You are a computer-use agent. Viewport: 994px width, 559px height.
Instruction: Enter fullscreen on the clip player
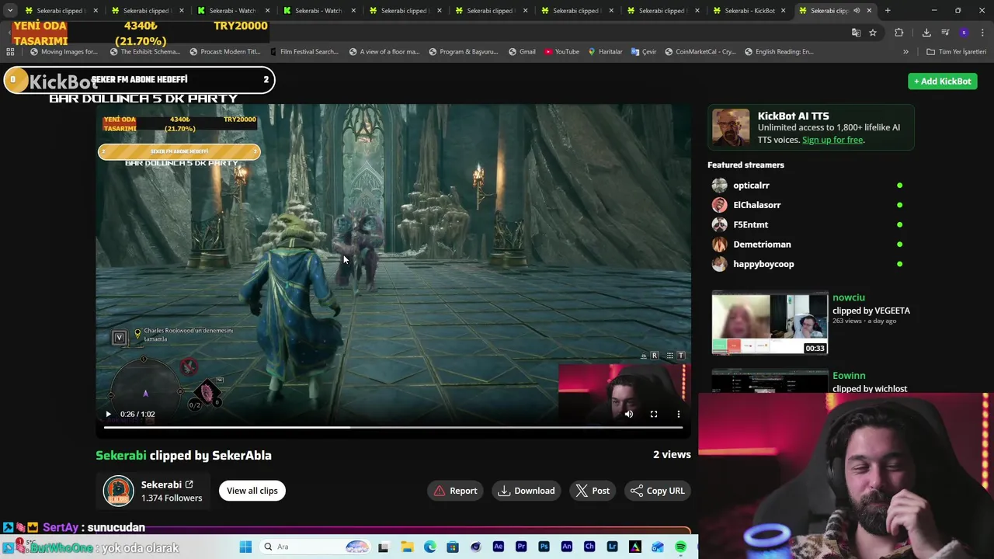tap(654, 415)
